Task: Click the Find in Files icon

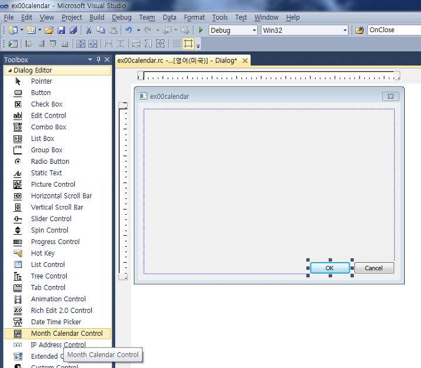Action: (360, 30)
